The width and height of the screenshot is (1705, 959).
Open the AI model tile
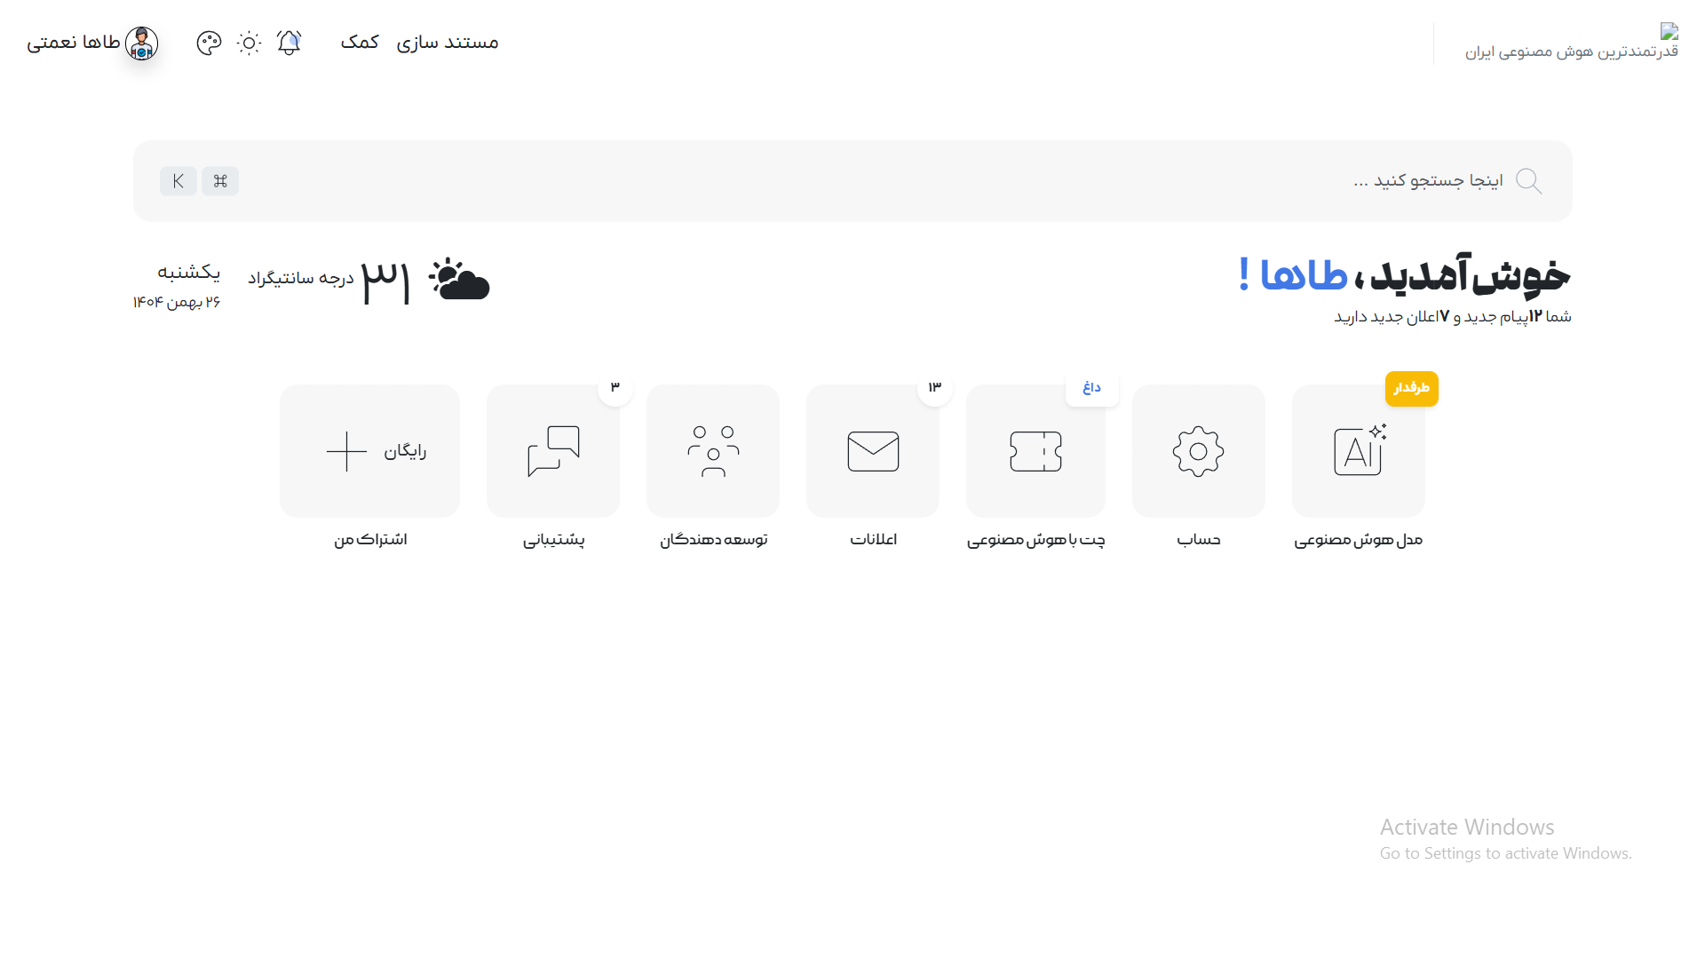[1359, 451]
